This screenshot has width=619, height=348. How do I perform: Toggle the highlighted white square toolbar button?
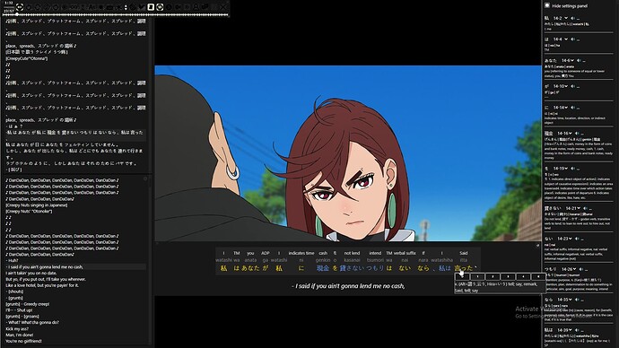(151, 7)
